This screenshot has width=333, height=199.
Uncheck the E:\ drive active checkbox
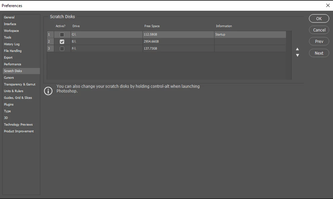click(x=62, y=42)
